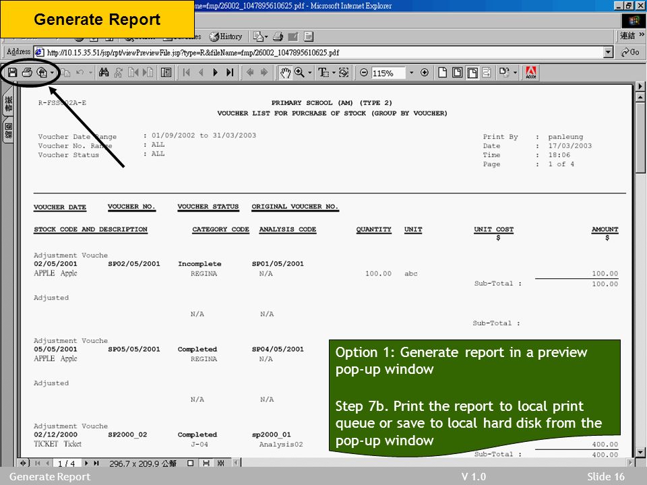Click the Go button
647x485 pixels.
point(630,53)
